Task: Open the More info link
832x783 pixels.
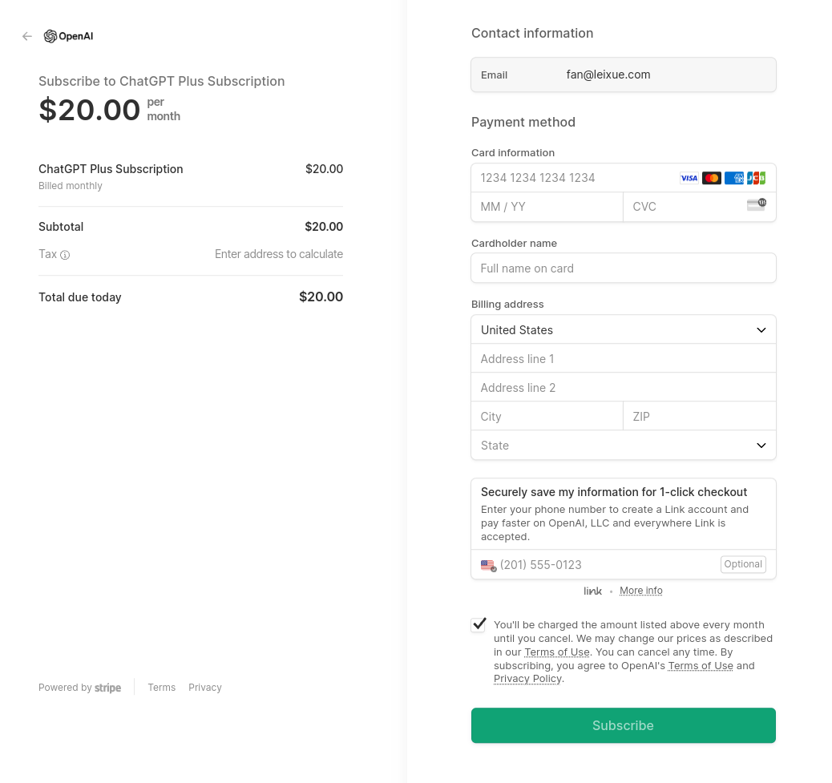Action: tap(641, 591)
